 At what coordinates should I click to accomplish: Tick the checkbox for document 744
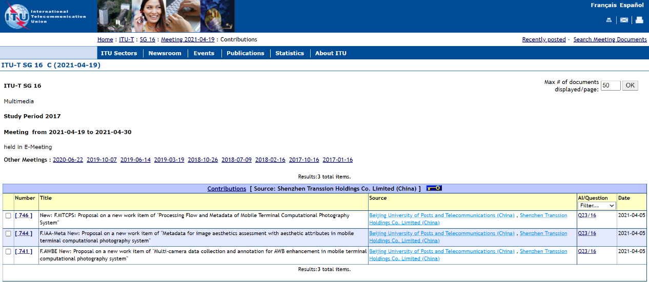8,233
